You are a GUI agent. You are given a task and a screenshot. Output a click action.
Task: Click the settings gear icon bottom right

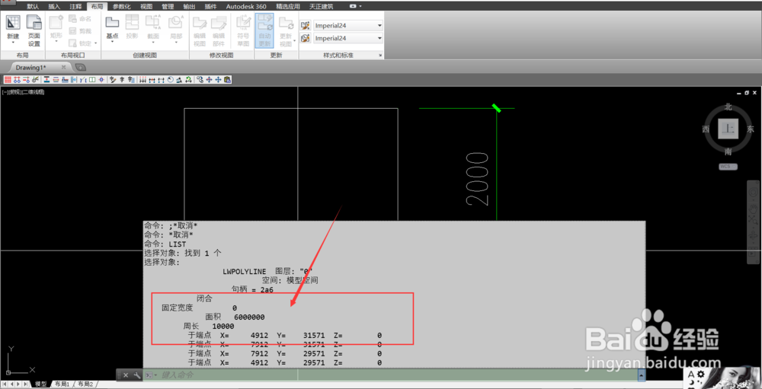(x=700, y=375)
